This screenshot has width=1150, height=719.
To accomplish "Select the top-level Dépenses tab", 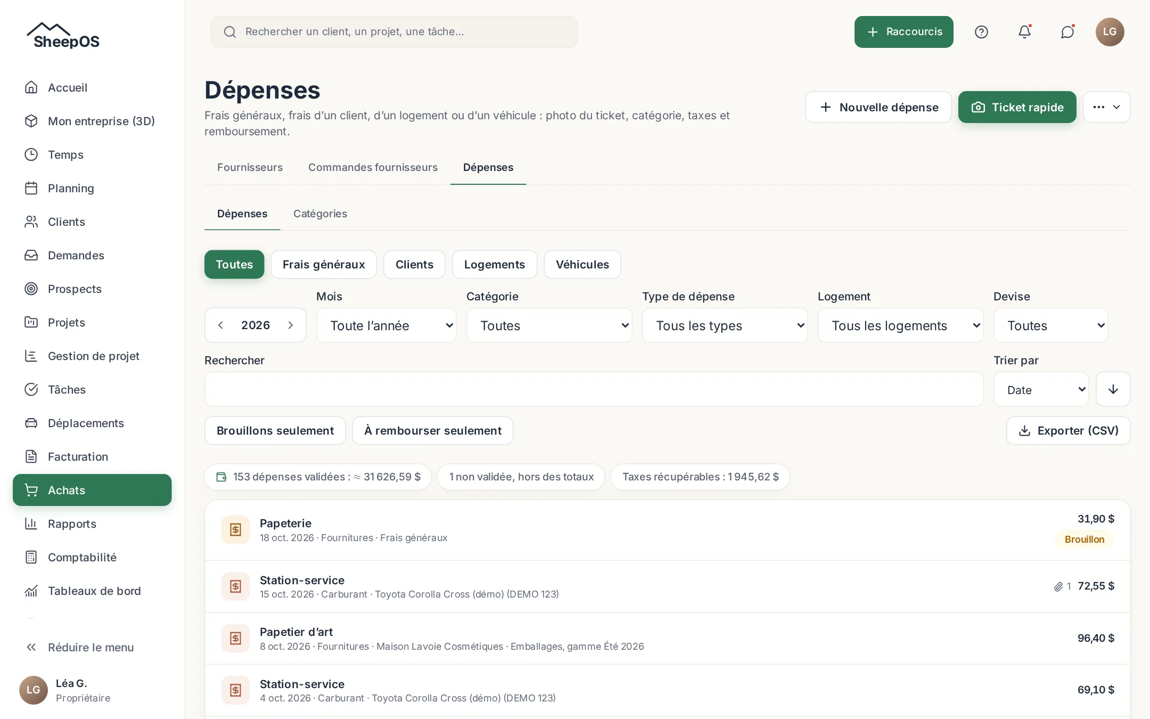I will (x=488, y=167).
